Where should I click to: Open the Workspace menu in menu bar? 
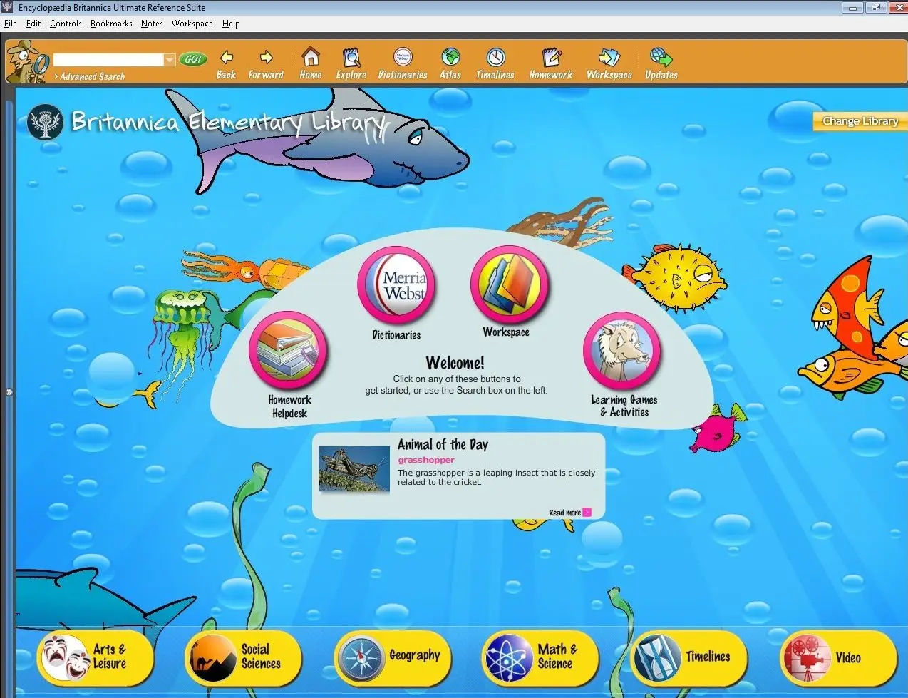(192, 24)
